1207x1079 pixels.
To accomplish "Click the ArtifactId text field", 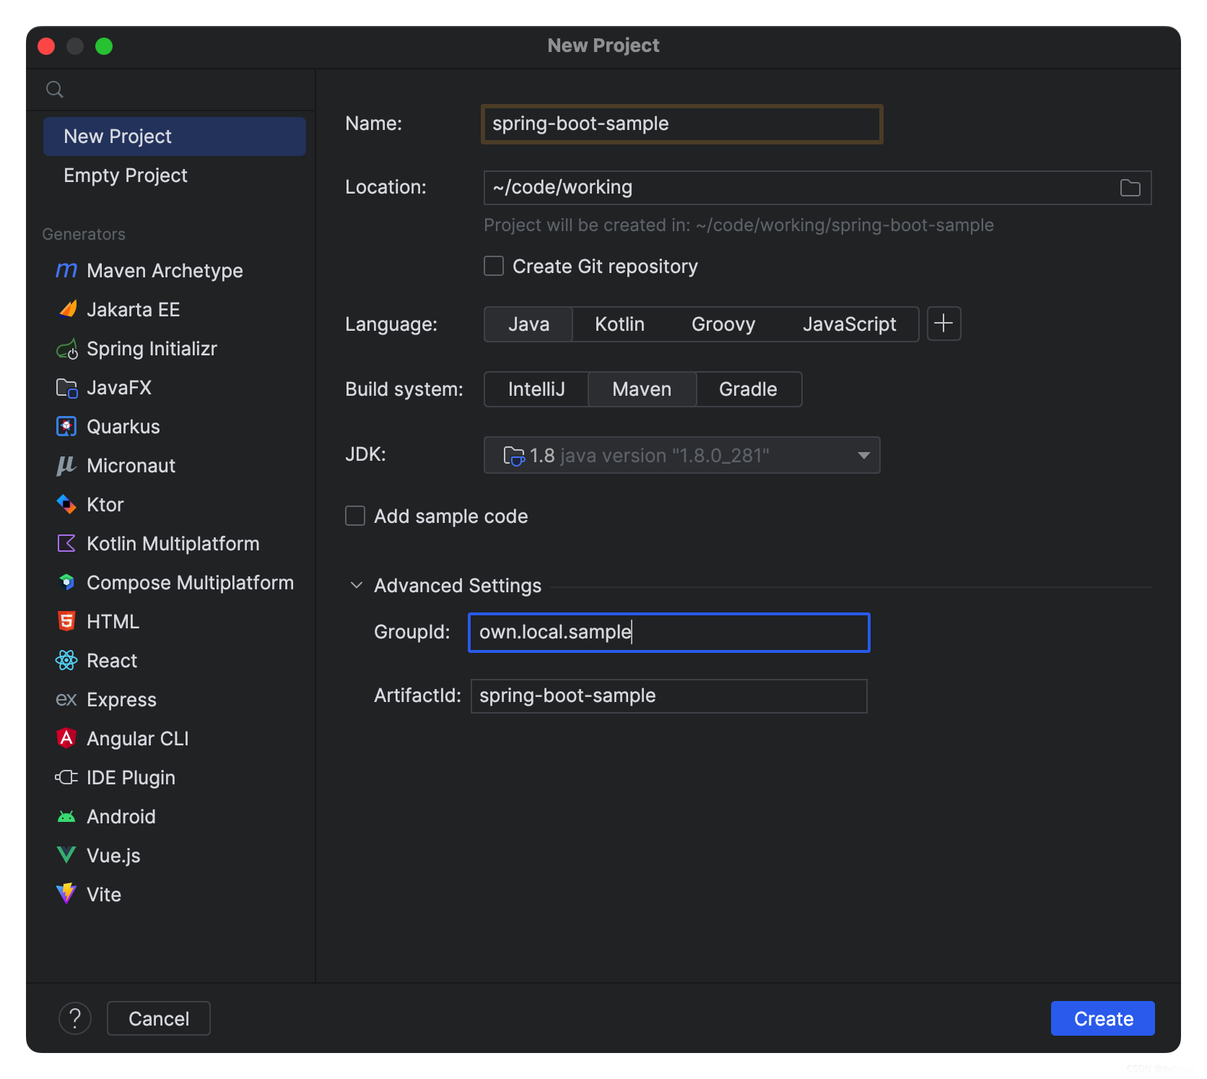I will pos(669,696).
